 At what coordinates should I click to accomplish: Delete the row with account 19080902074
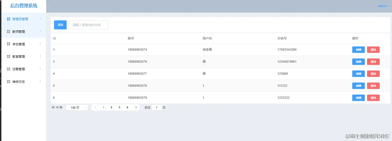tap(373, 50)
